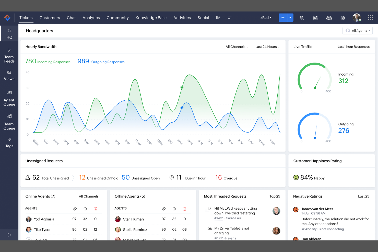Open the dropdown arrow beside the add button

click(290, 18)
